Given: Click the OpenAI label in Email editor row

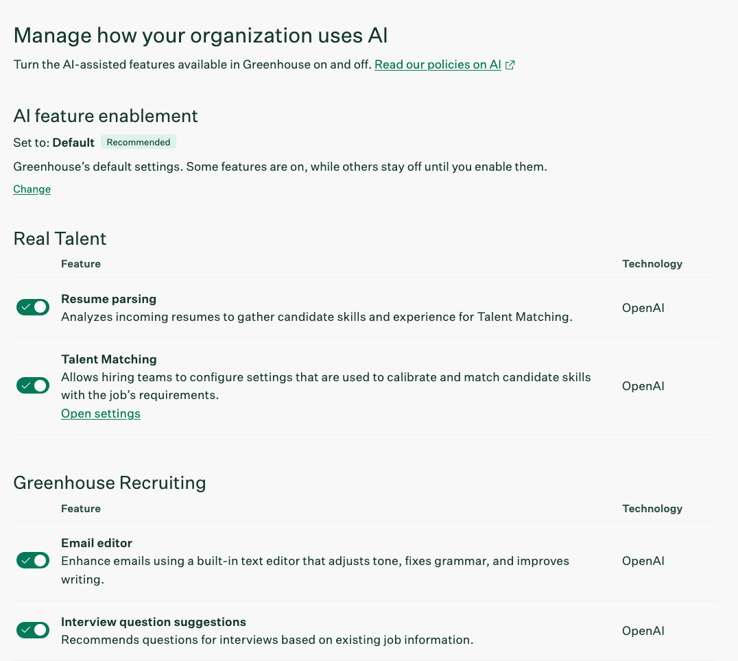Looking at the screenshot, I should point(643,561).
